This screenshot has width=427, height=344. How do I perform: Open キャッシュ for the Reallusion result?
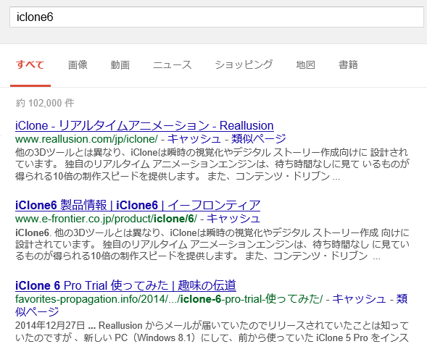[x=194, y=139]
